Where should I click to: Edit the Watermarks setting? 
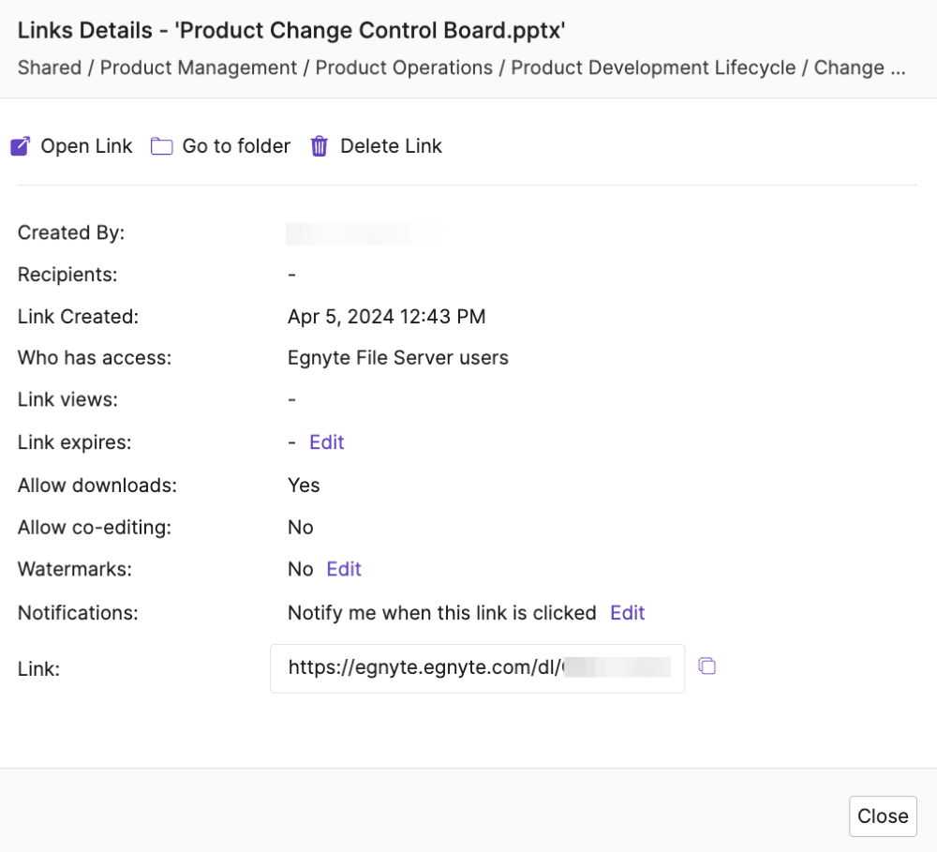[343, 569]
